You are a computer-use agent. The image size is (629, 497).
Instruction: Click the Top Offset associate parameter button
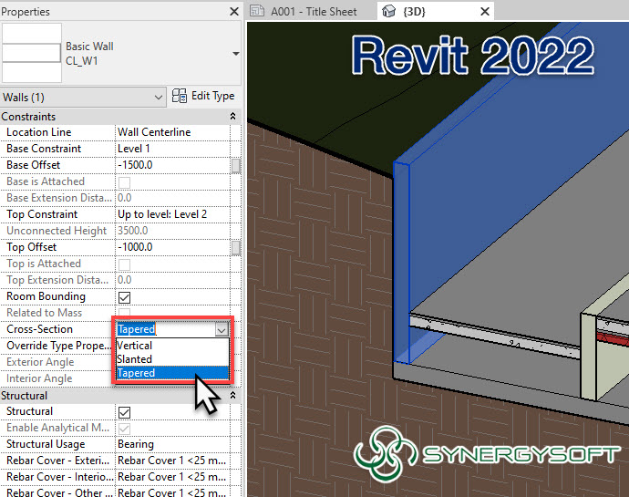[x=236, y=248]
